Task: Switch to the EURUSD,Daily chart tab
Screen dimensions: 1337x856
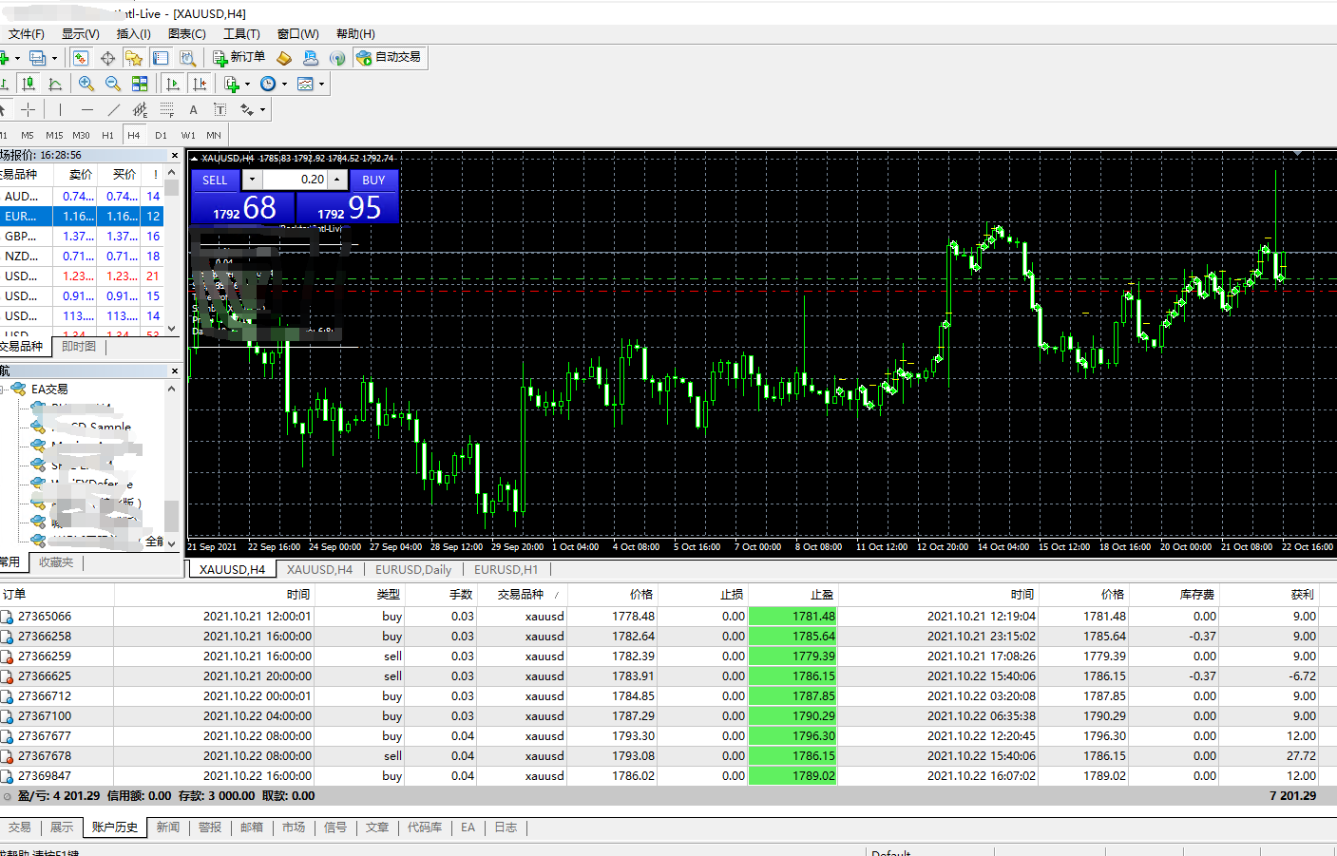Action: (413, 569)
